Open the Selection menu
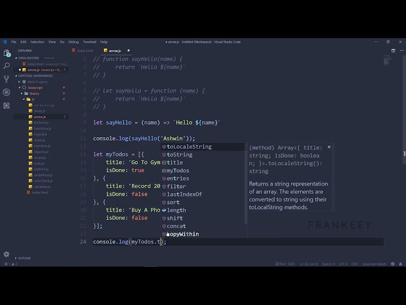 [x=37, y=42]
